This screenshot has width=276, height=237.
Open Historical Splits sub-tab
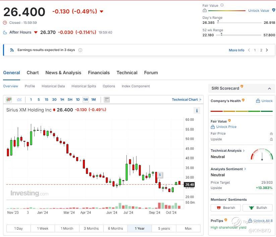pyautogui.click(x=84, y=86)
